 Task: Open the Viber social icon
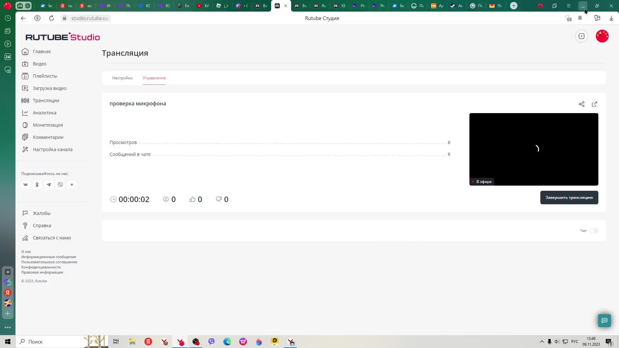click(60, 185)
